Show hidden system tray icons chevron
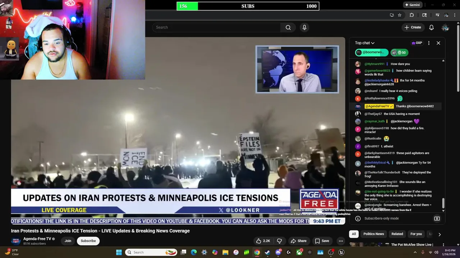The width and height of the screenshot is (460, 258). pyautogui.click(x=415, y=252)
